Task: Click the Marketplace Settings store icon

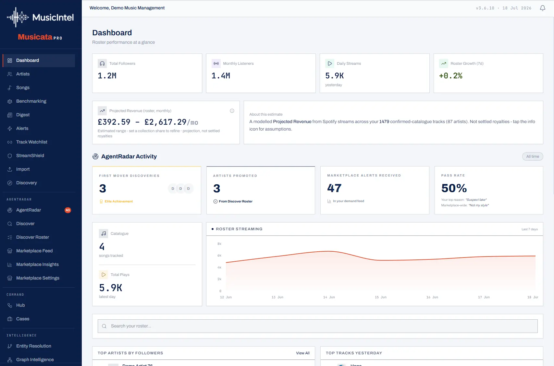Action: pos(10,278)
